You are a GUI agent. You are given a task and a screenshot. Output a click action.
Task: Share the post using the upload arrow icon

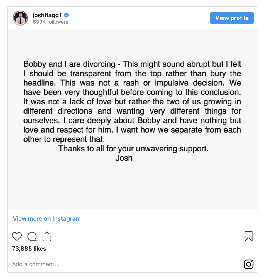pos(47,236)
